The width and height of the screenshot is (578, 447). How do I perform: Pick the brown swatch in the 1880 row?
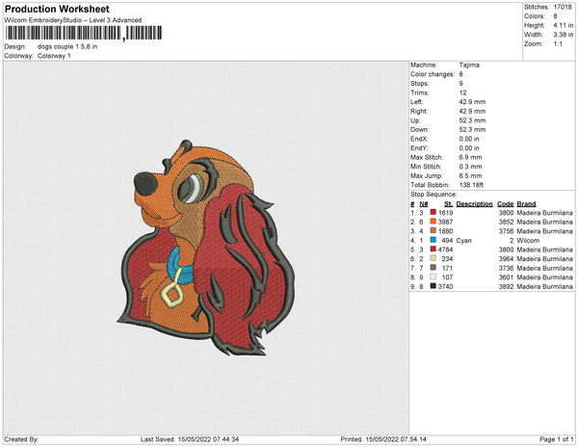tap(433, 230)
